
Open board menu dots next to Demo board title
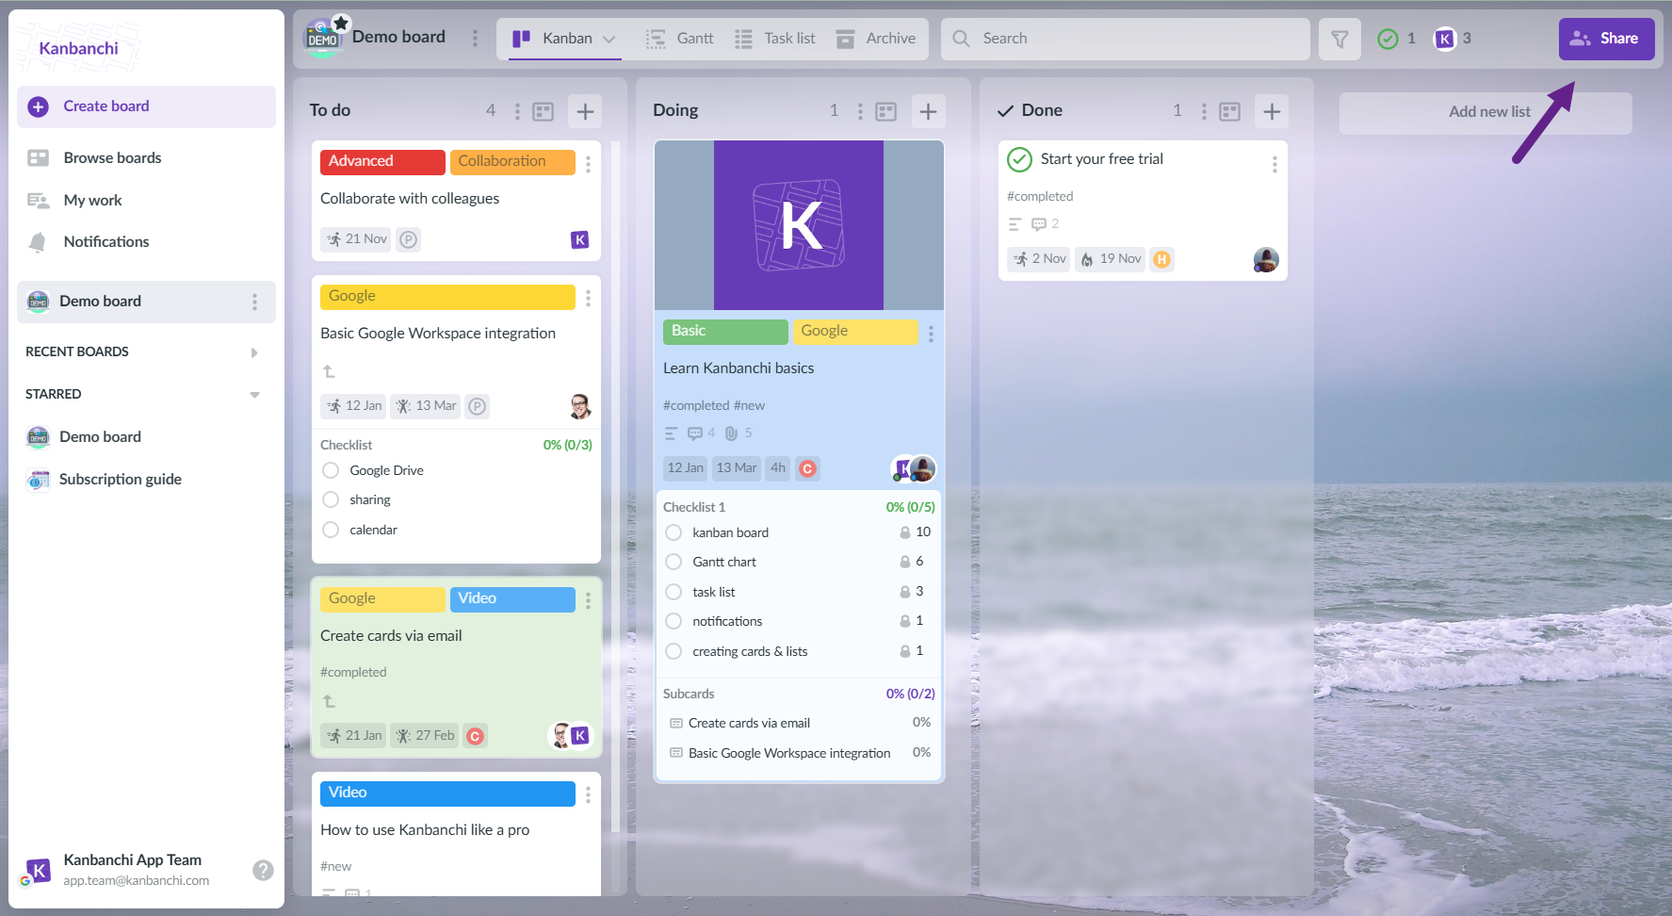click(475, 38)
